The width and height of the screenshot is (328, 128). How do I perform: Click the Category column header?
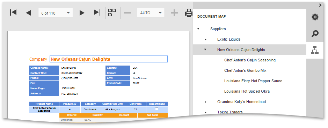click(x=90, y=104)
